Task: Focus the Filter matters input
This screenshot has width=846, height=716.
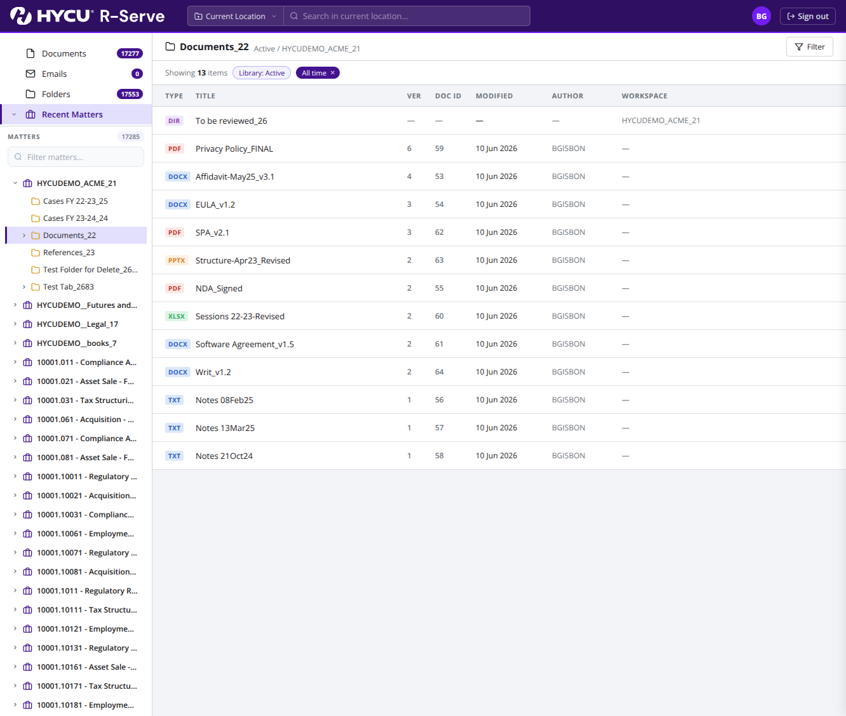Action: pos(76,157)
